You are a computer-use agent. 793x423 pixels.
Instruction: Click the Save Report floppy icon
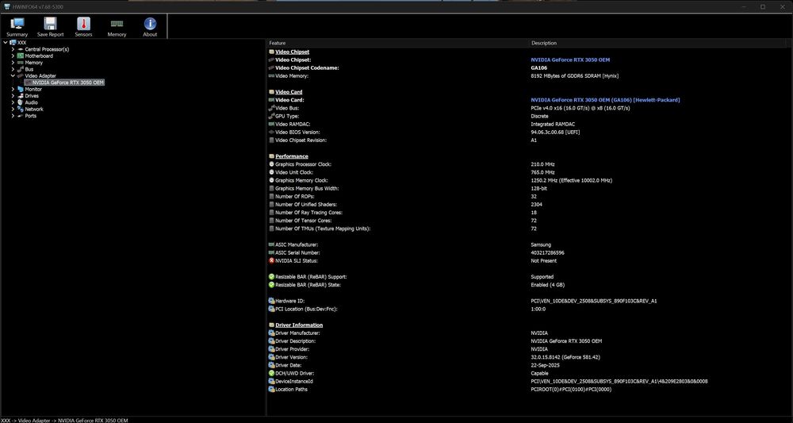[x=50, y=23]
